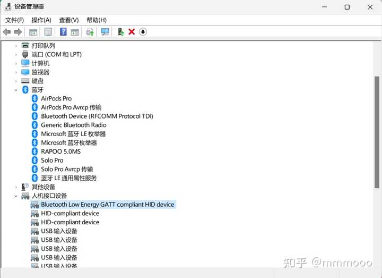Click the Bluetooth icon beside RAPOO 5.0MS

(34, 151)
